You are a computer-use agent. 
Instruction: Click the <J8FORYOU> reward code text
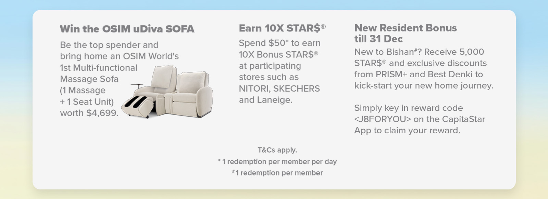[x=382, y=119]
